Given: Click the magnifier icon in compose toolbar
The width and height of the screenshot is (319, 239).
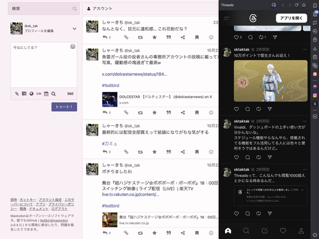Looking at the screenshot, I should (x=54, y=94).
